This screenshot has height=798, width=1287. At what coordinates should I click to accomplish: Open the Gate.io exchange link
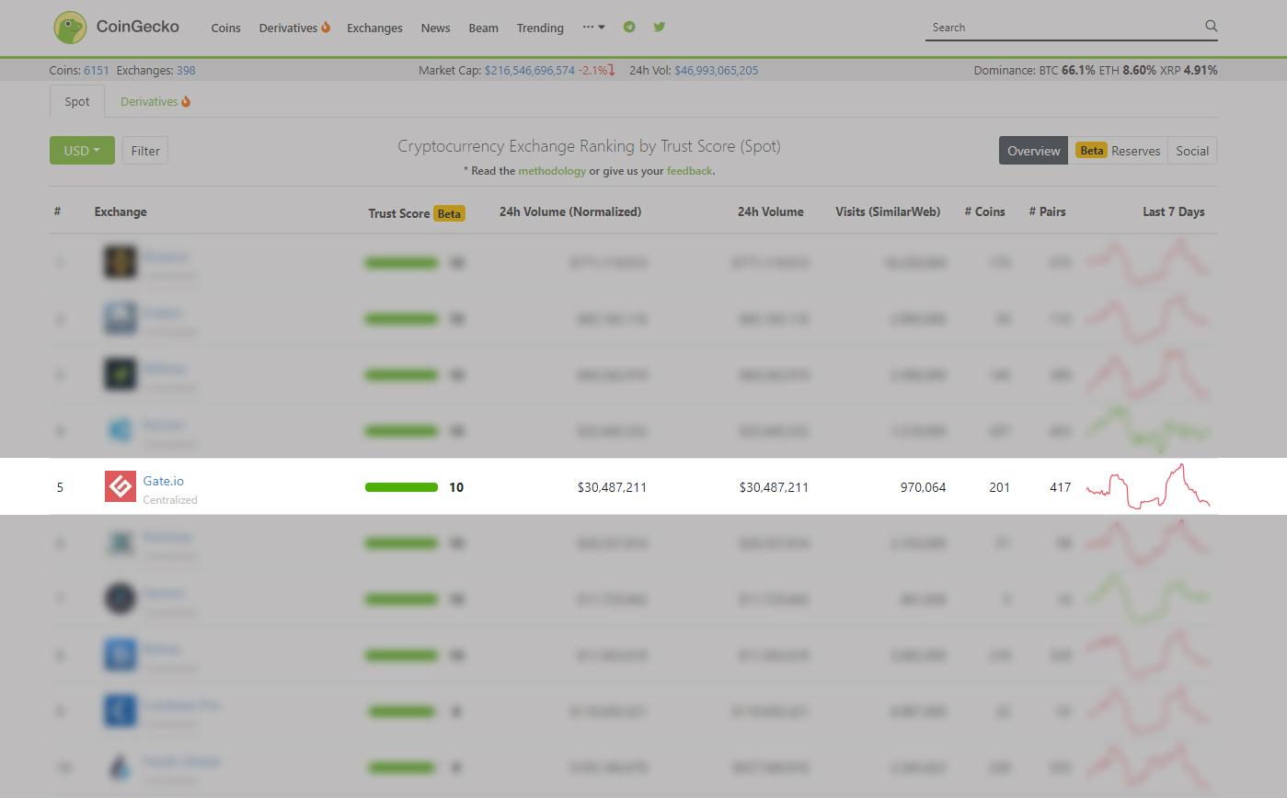pyautogui.click(x=164, y=481)
